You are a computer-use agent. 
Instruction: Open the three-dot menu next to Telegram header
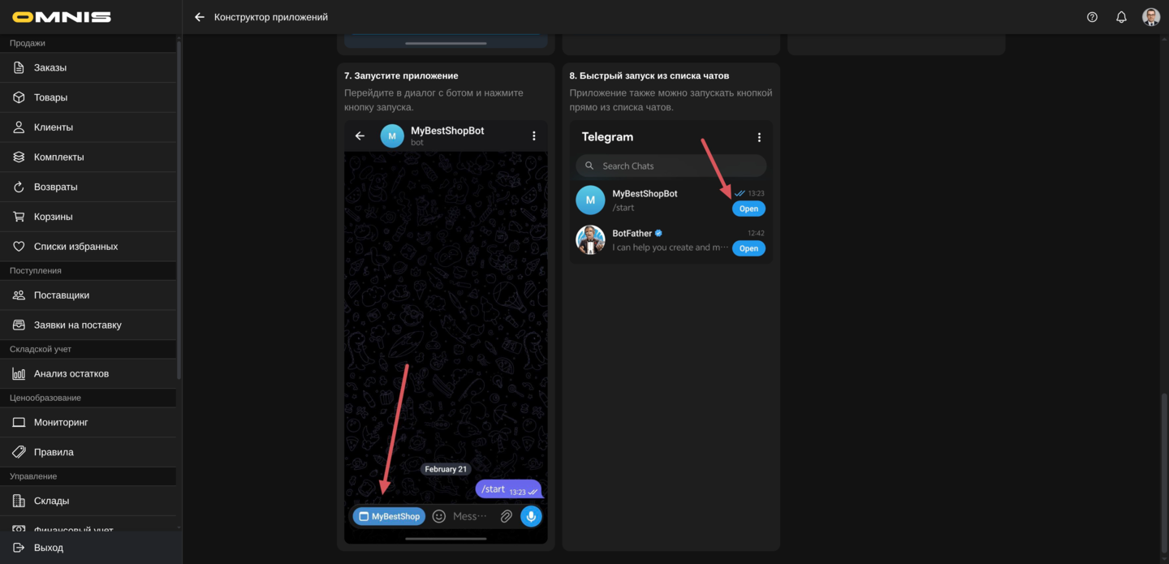coord(759,136)
